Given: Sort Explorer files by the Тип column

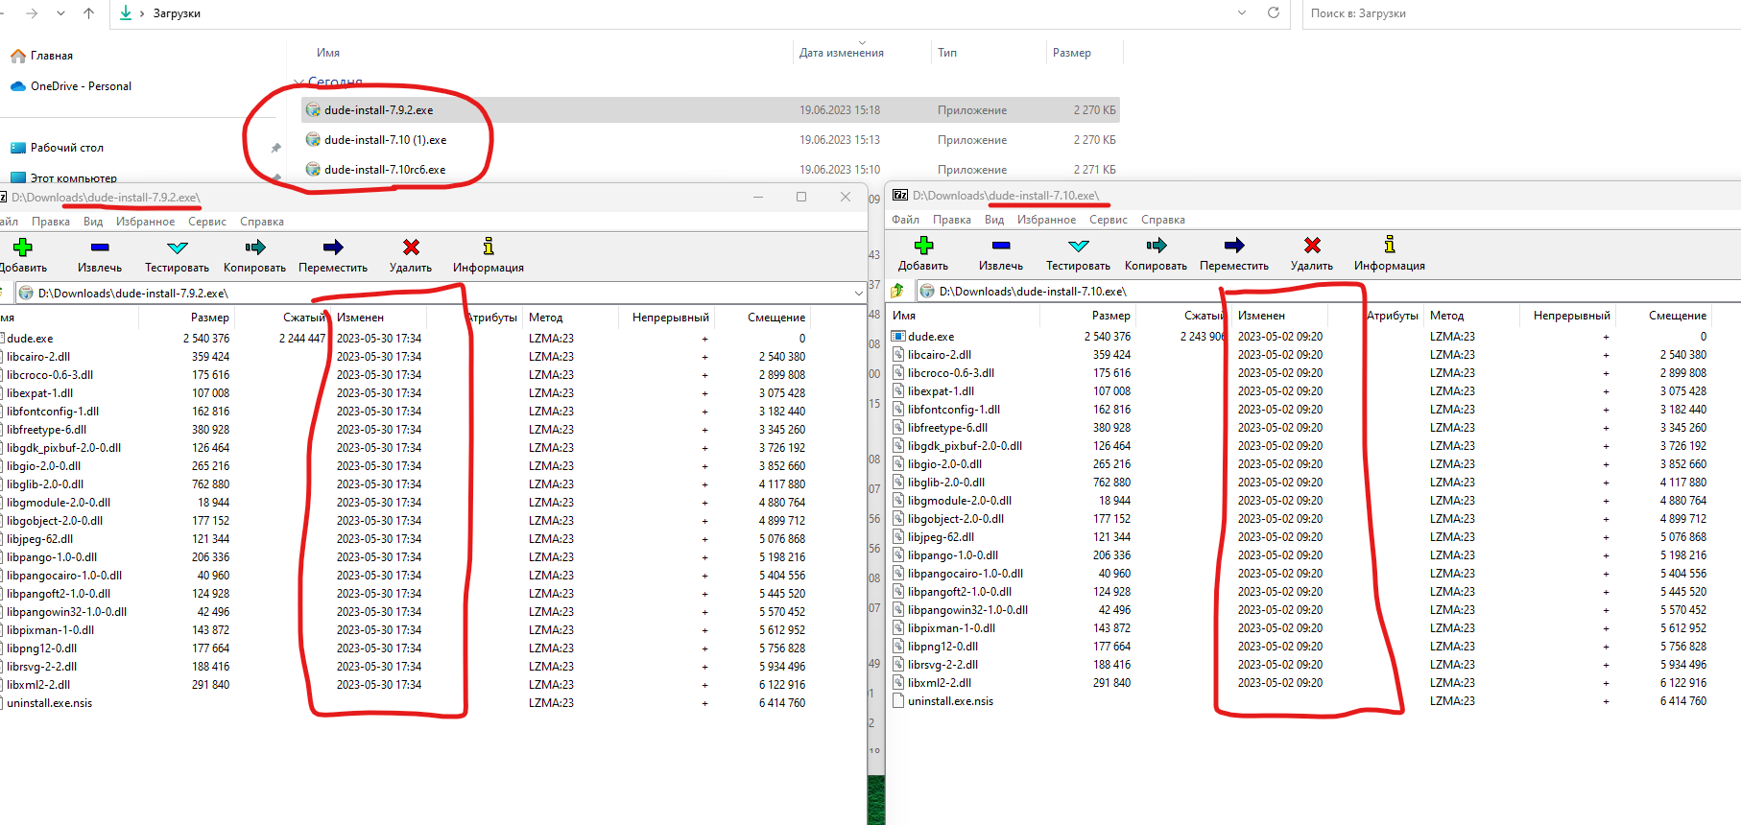Looking at the screenshot, I should (x=947, y=53).
